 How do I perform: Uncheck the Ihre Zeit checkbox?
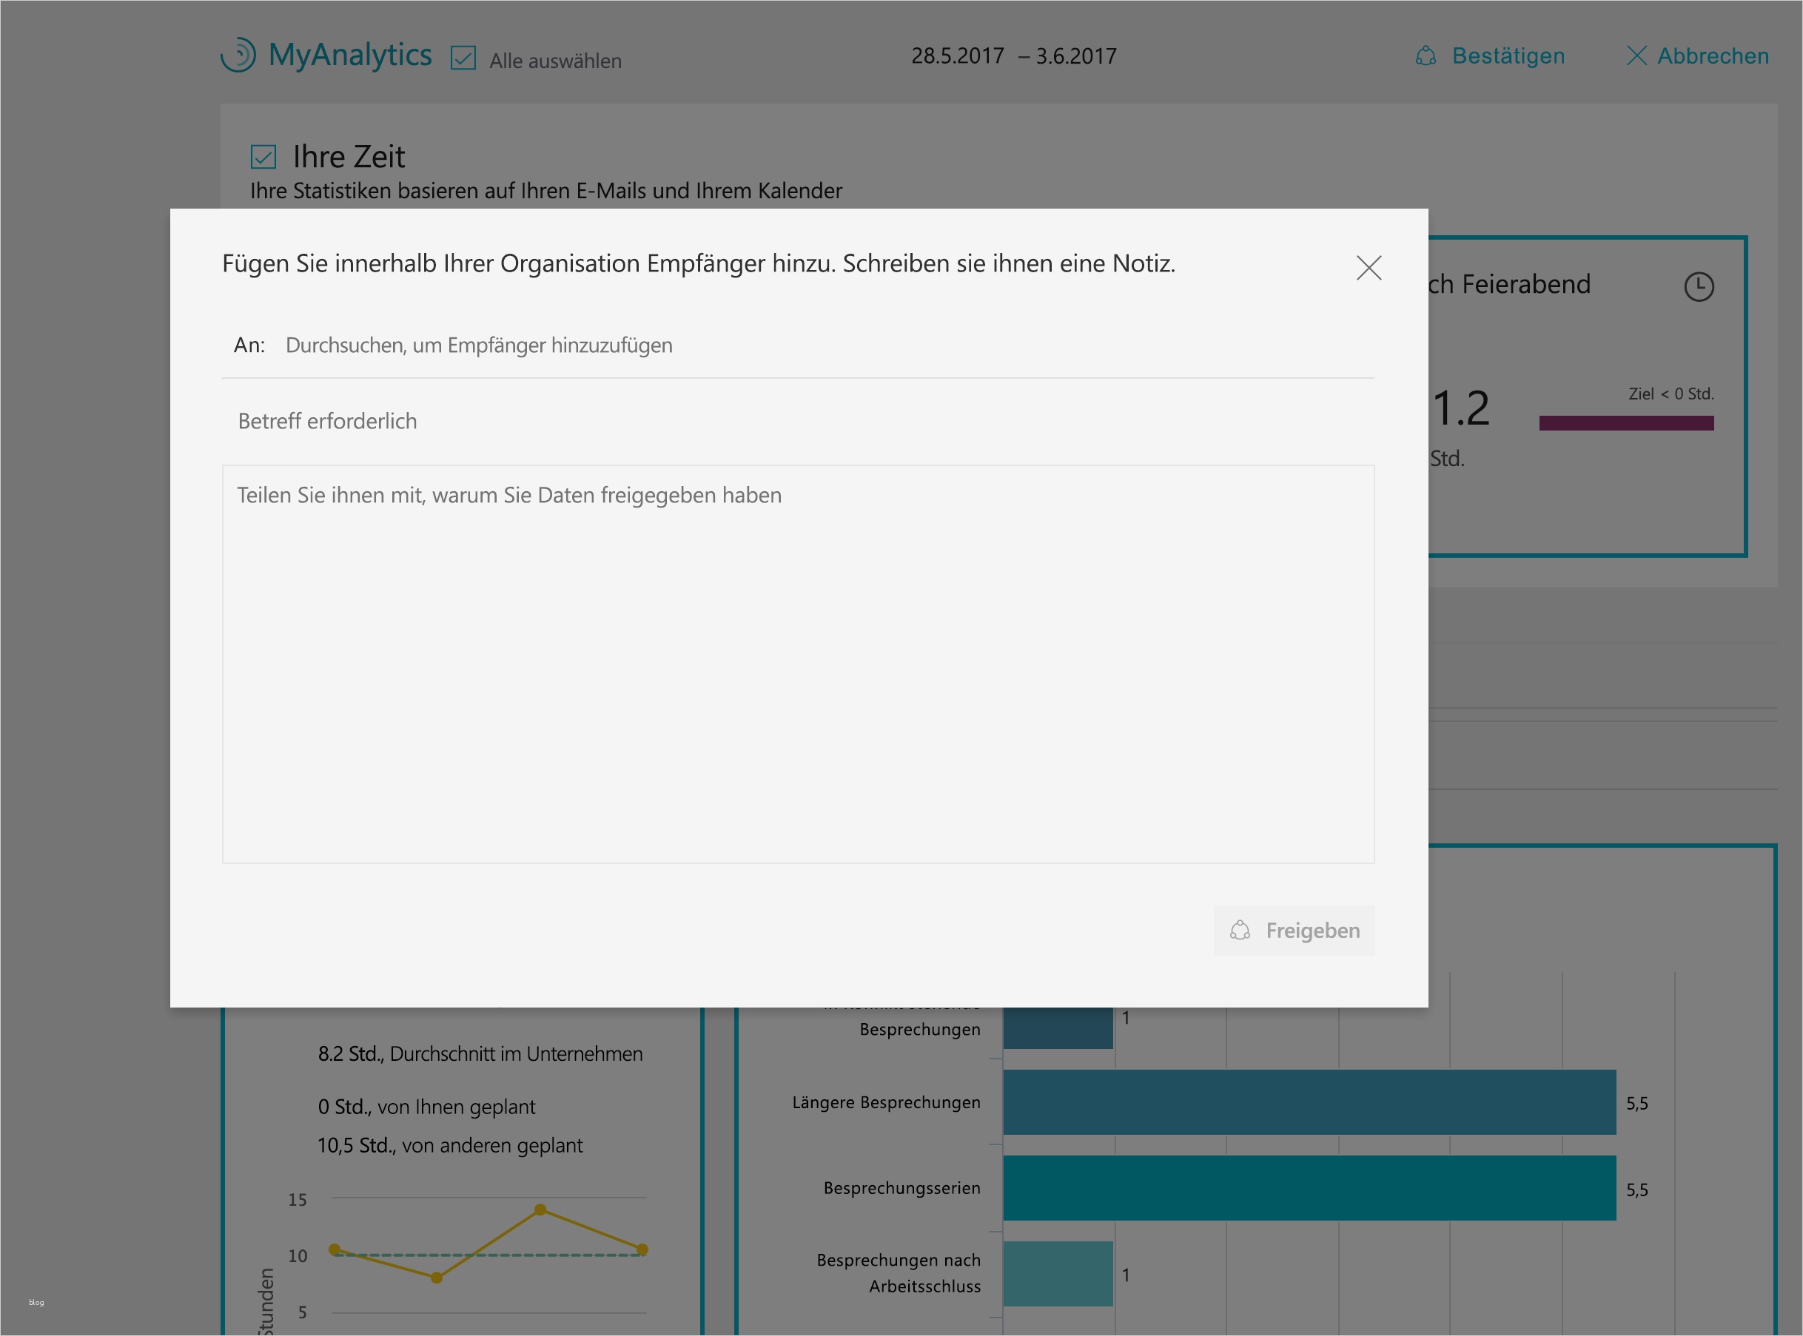263,157
